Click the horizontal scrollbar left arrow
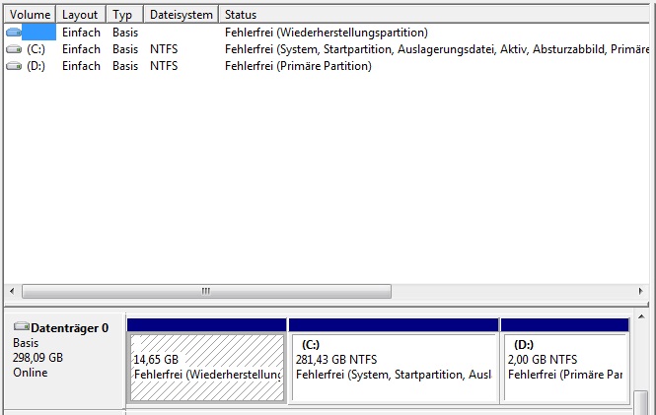656x415 pixels. (12, 291)
